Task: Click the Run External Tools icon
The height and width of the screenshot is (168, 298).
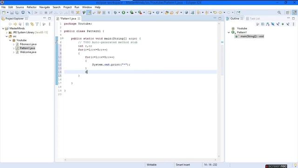Action: pyautogui.click(x=140, y=13)
